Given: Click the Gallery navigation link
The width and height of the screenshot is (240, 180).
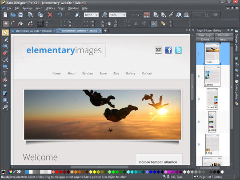Looking at the screenshot, I should pos(131,73).
